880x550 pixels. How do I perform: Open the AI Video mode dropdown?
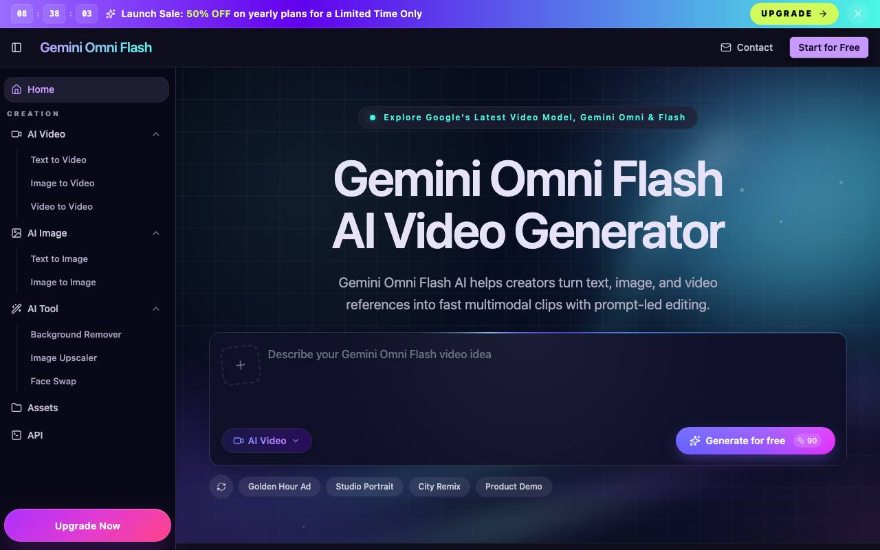pyautogui.click(x=267, y=441)
